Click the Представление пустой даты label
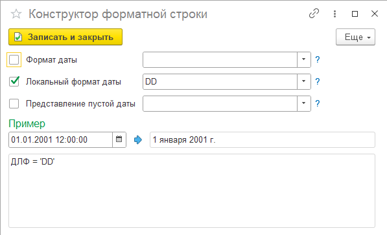Screen dimensions: 387x235 pyautogui.click(x=81, y=104)
